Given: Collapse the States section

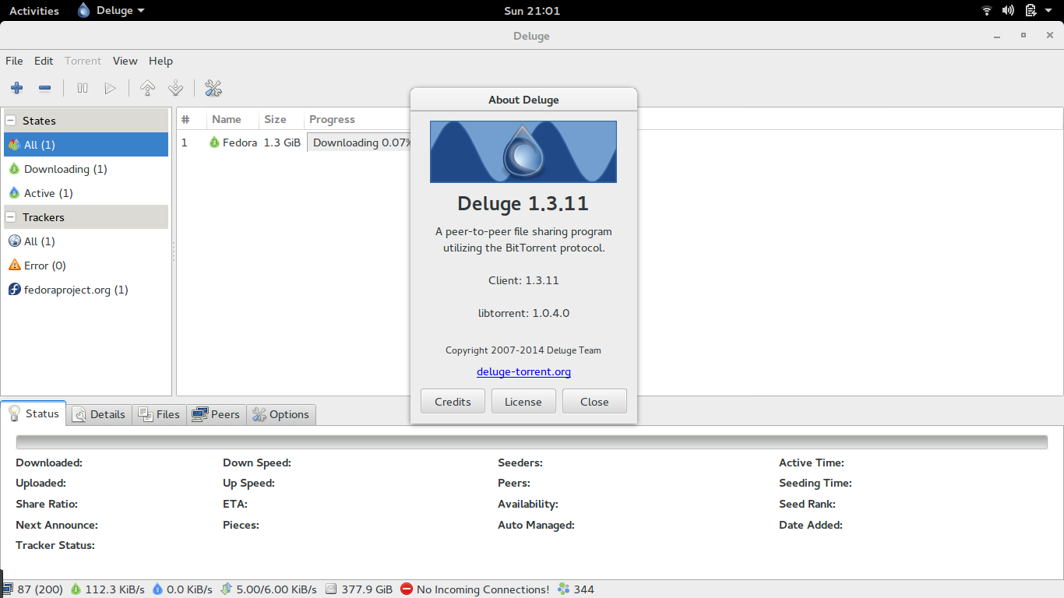Looking at the screenshot, I should pos(11,121).
